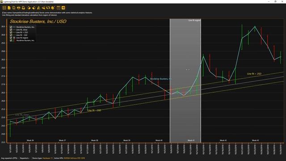Click the 'Stockrise Busters, Inc./ USD' chart title

click(38, 21)
